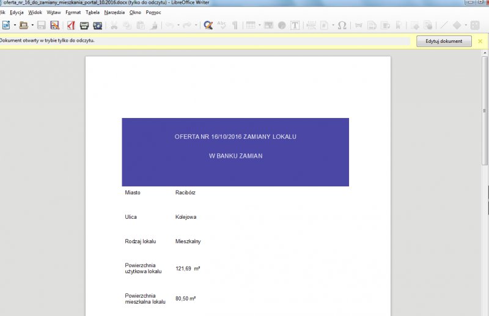Toggle the Show Draw Functions icon
This screenshot has width=489, height=316.
pyautogui.click(x=475, y=25)
